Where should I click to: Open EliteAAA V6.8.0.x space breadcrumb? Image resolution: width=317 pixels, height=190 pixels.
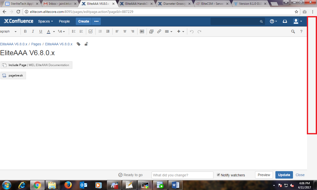[14, 44]
